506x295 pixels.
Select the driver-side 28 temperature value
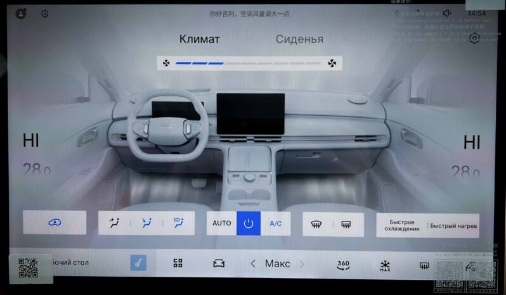pos(37,170)
